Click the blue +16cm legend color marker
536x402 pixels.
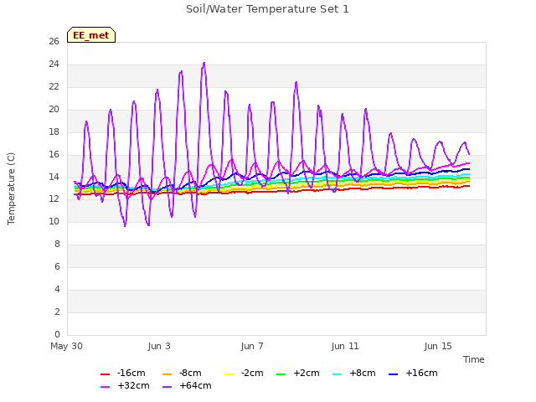click(394, 374)
